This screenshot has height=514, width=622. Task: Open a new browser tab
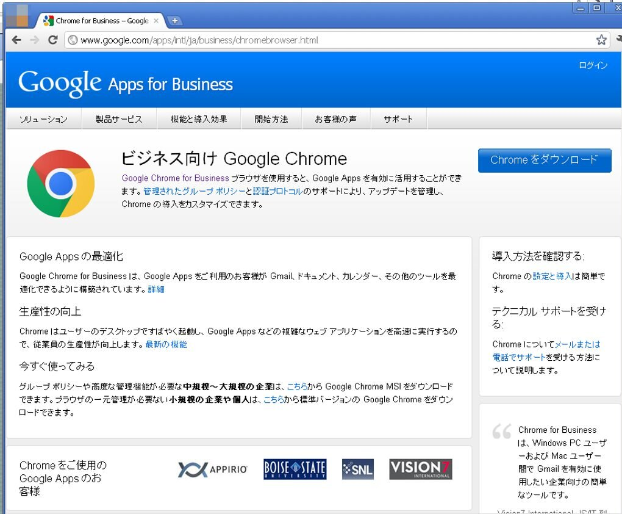(x=175, y=20)
